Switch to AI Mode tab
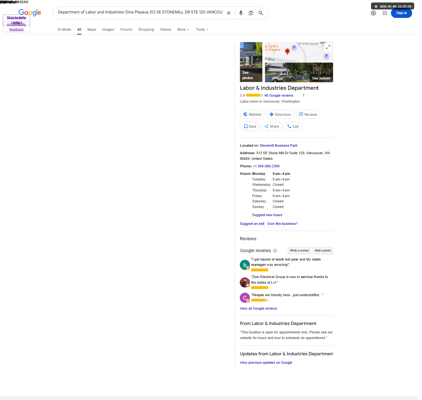This screenshot has height=400, width=422. pos(64,29)
